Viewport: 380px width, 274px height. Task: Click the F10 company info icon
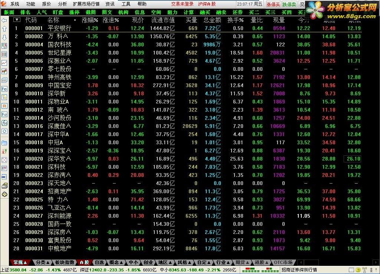coord(4,89)
